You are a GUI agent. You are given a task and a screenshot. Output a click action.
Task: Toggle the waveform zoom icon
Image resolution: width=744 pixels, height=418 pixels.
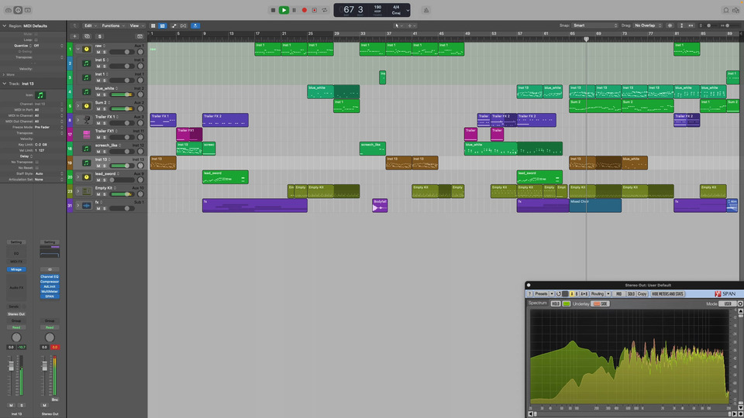tap(670, 26)
